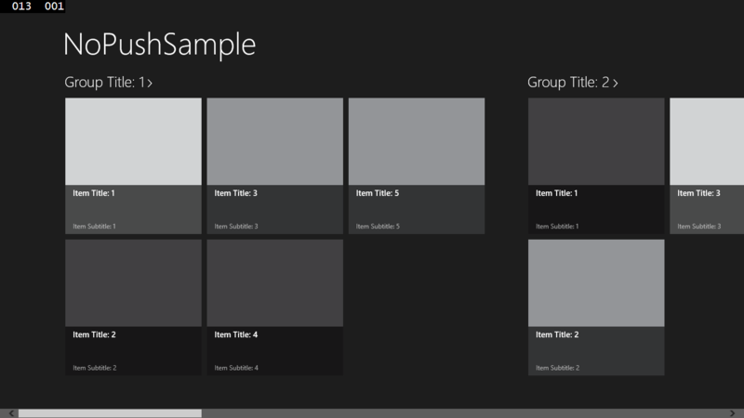The image size is (744, 418).
Task: Click the 013 frame counter overlay
Action: pyautogui.click(x=21, y=7)
